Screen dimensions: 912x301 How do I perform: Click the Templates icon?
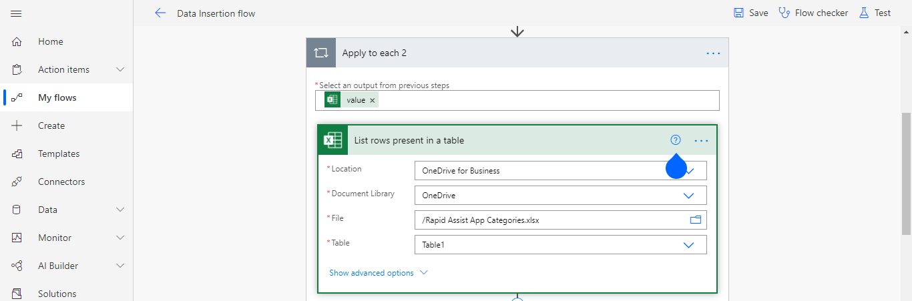(17, 154)
